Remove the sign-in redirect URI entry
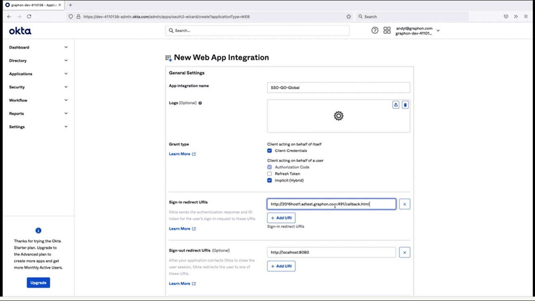This screenshot has height=301, width=535. (405, 204)
